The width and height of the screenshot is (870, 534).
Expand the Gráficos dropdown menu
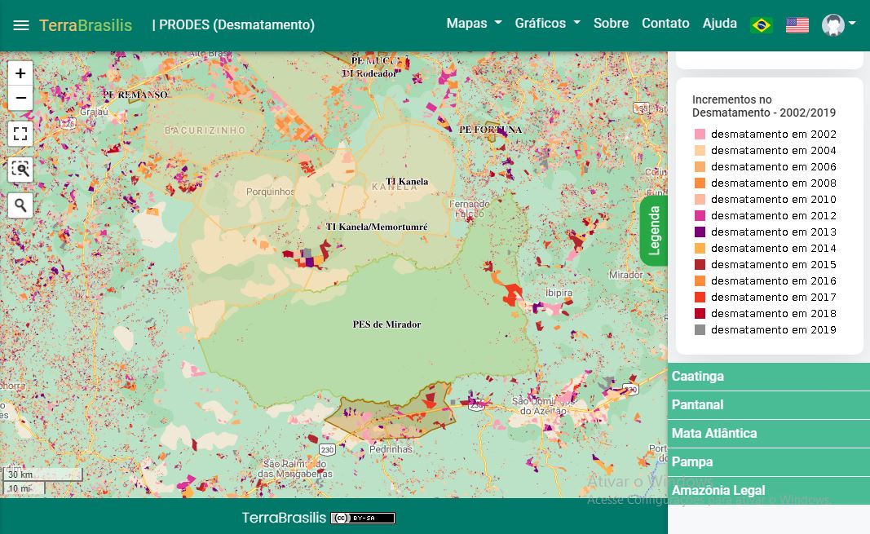point(547,24)
